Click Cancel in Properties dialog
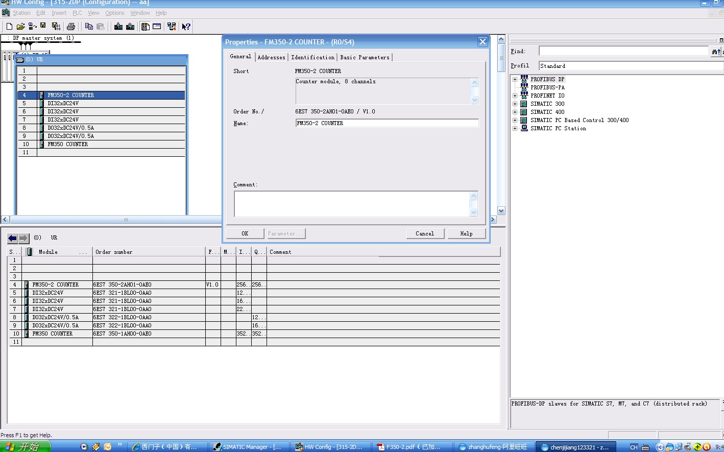 point(425,233)
